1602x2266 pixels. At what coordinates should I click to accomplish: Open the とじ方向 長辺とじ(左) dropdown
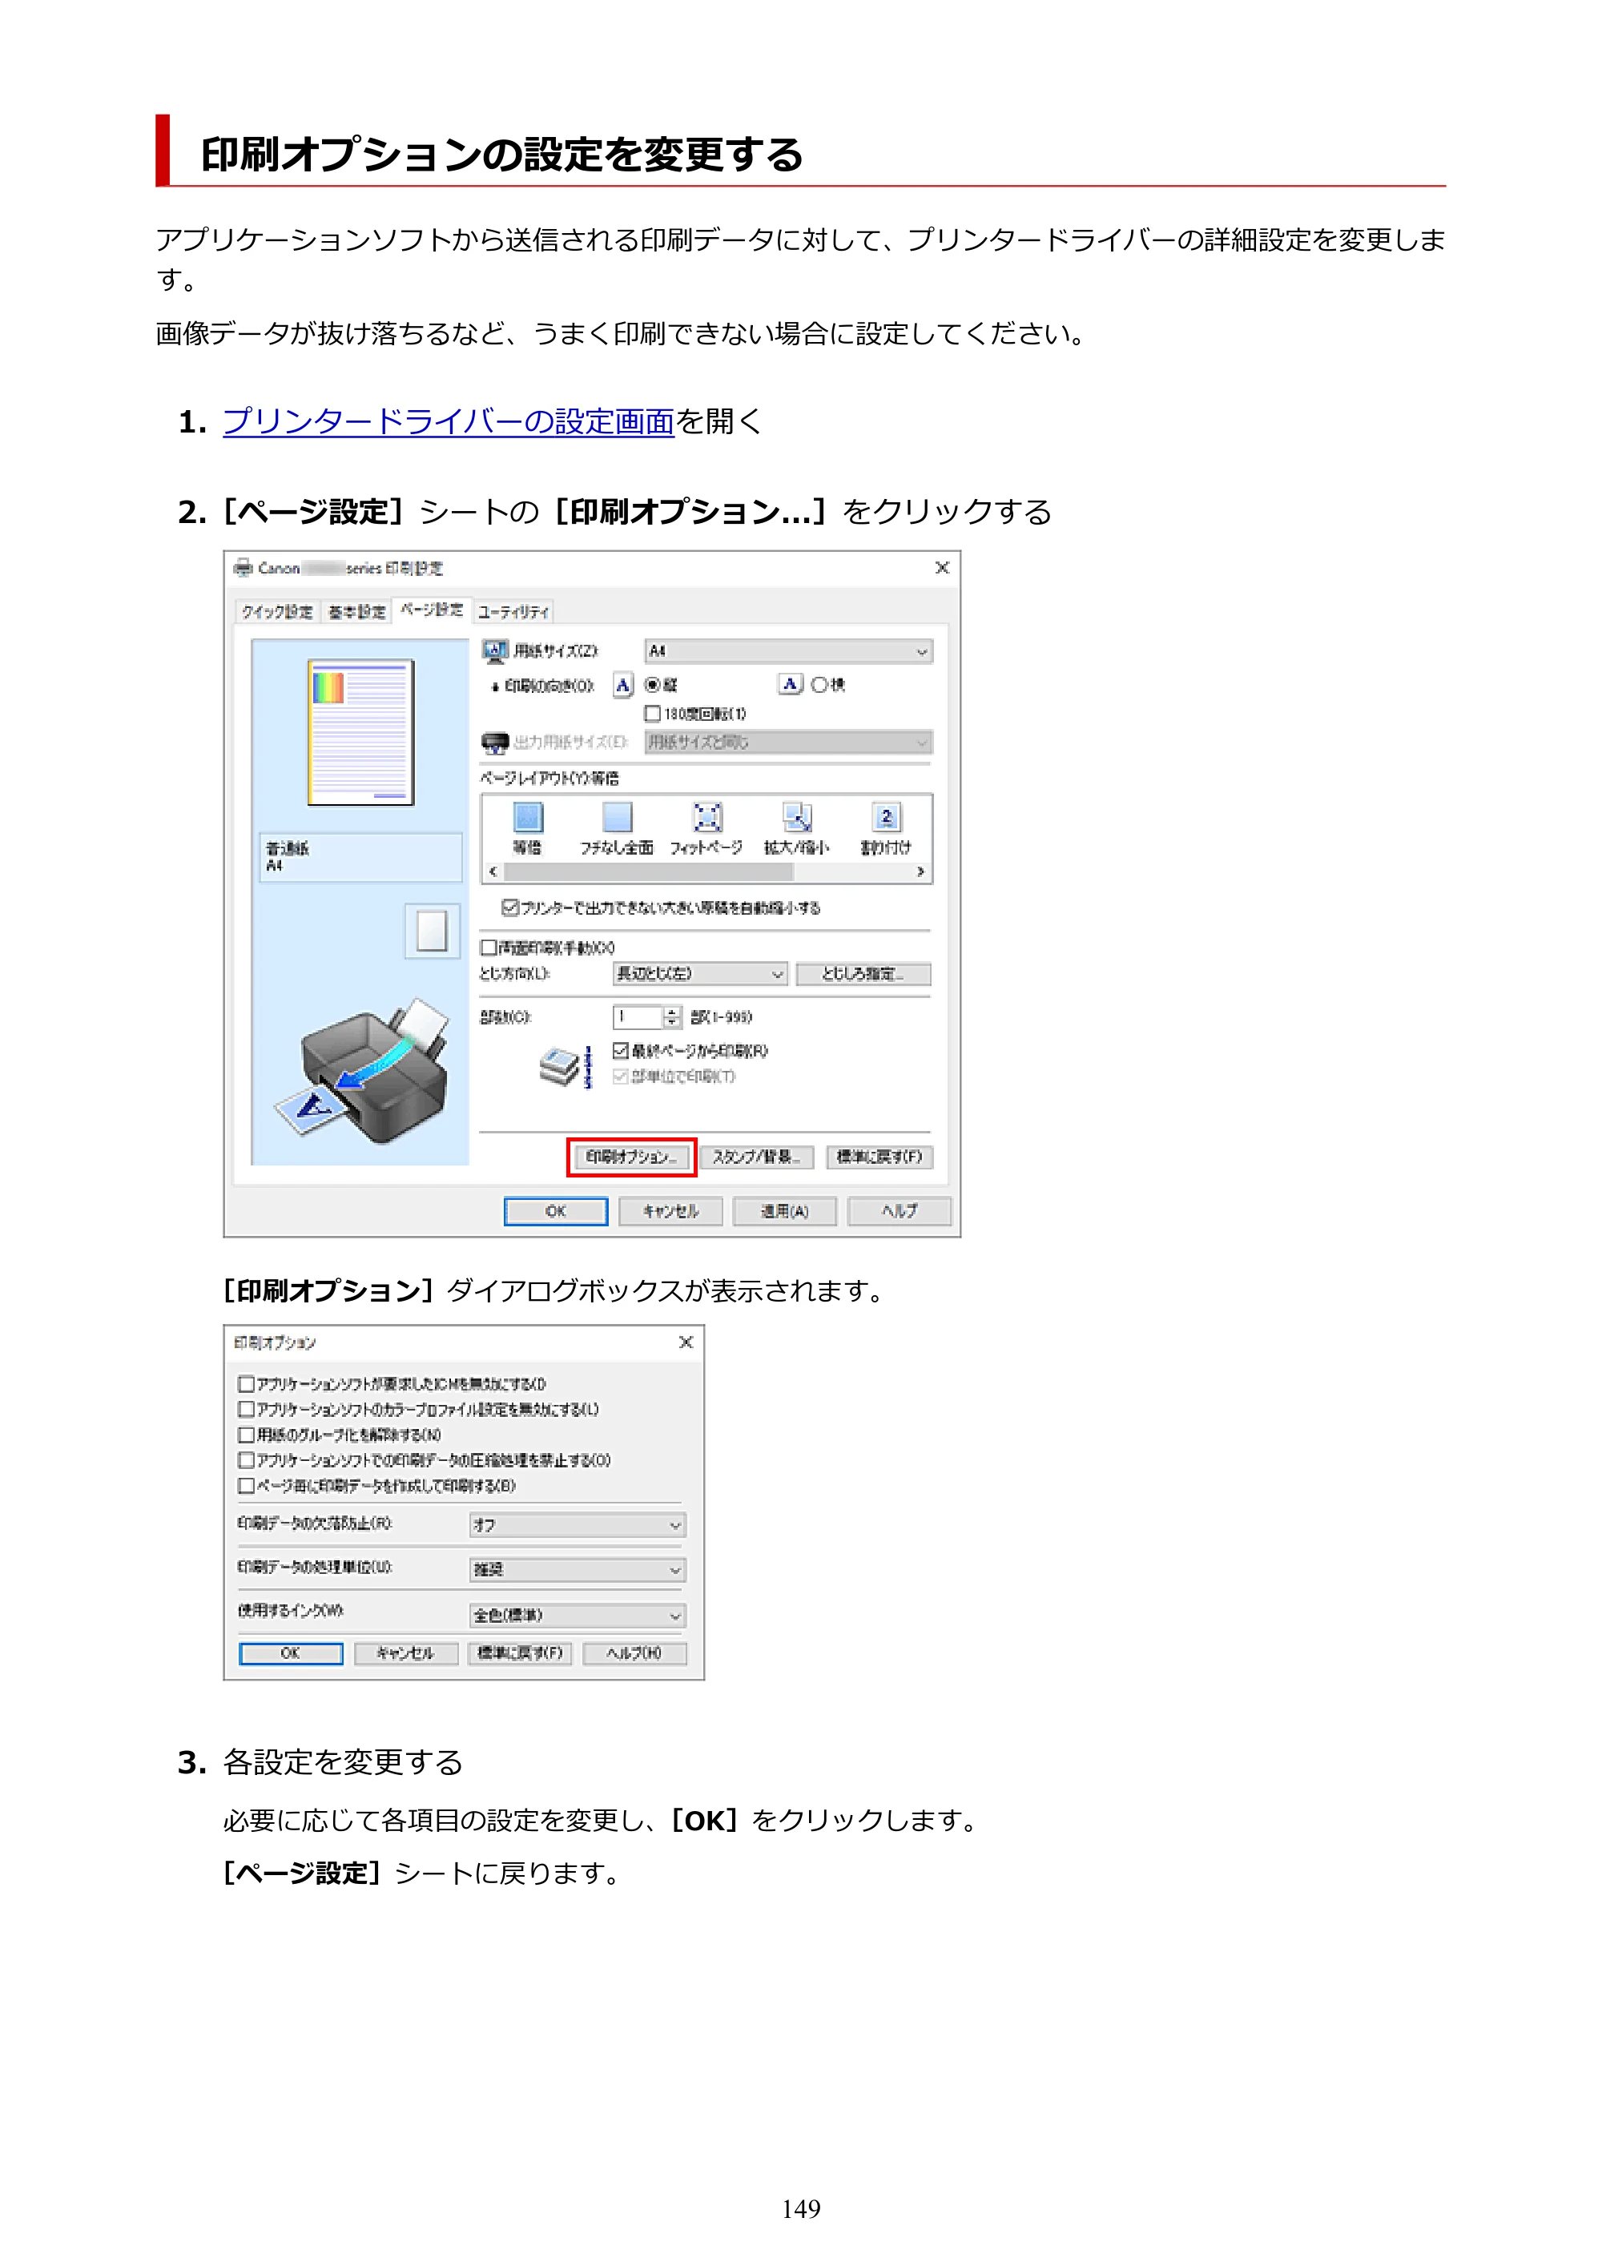[x=700, y=974]
